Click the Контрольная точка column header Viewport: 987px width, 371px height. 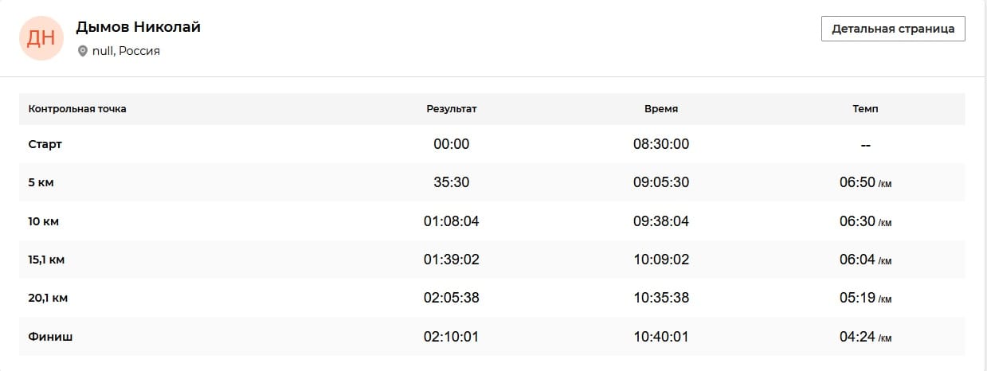click(77, 109)
